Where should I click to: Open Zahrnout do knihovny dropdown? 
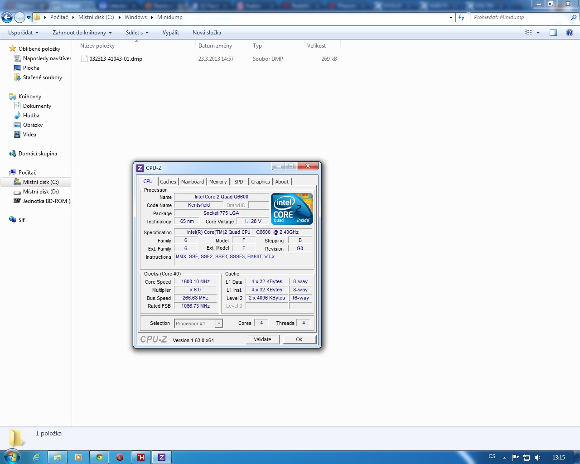click(82, 33)
